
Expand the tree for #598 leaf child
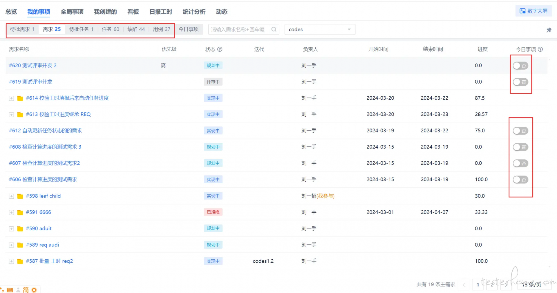click(11, 196)
